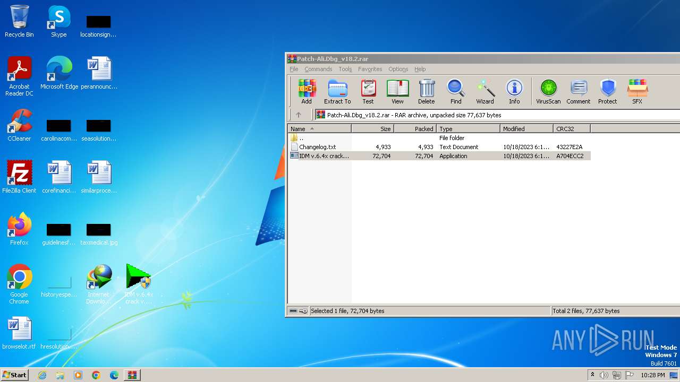680x382 pixels.
Task: Select the perannounc Word document icon
Action: 99,73
